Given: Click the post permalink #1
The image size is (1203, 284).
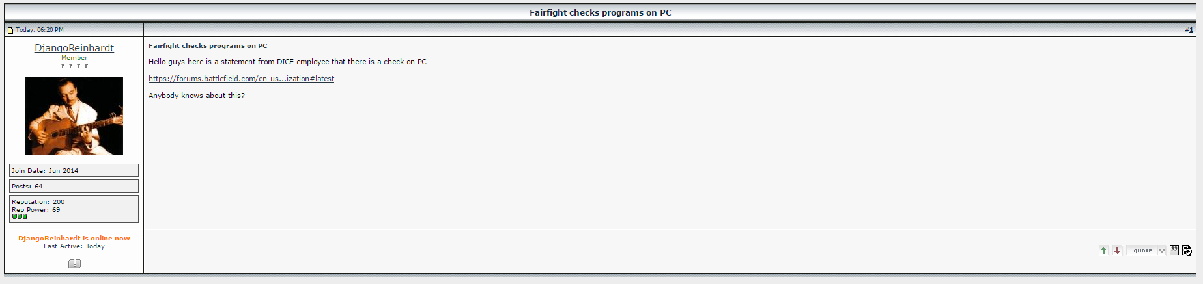Looking at the screenshot, I should tap(1189, 30).
